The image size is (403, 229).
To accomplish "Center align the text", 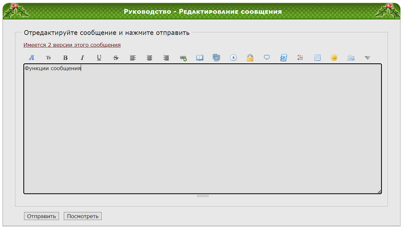I will 149,58.
